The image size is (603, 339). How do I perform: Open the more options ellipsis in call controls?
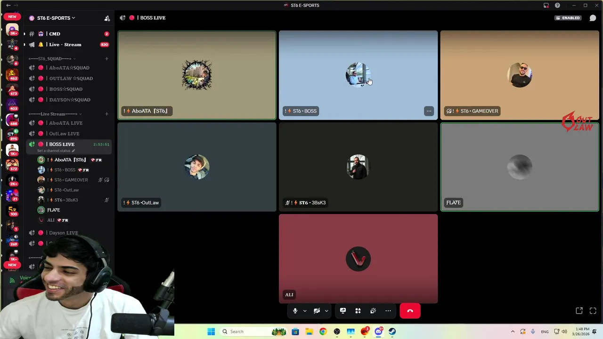388,311
